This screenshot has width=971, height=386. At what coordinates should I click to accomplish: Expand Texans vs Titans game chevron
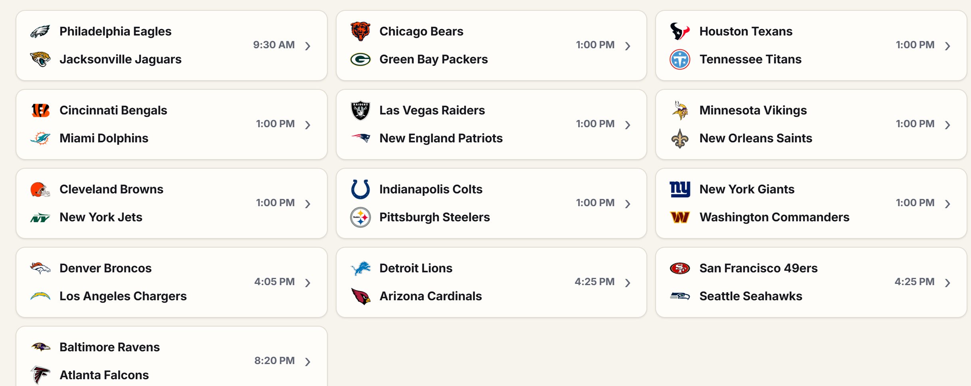[x=947, y=46]
